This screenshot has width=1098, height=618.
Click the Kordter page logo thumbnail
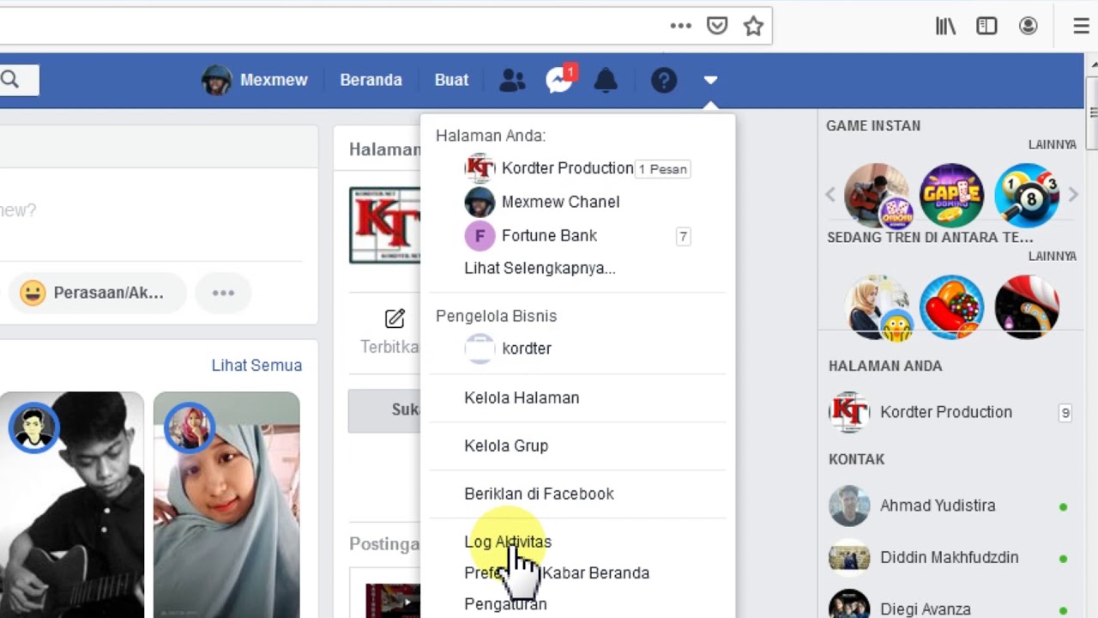tap(384, 225)
